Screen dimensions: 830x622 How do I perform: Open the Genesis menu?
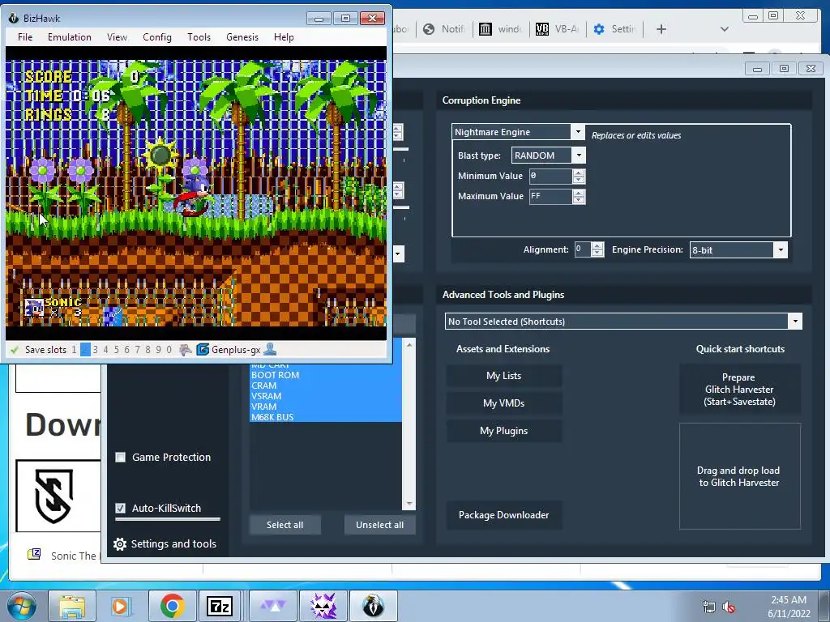pos(242,37)
